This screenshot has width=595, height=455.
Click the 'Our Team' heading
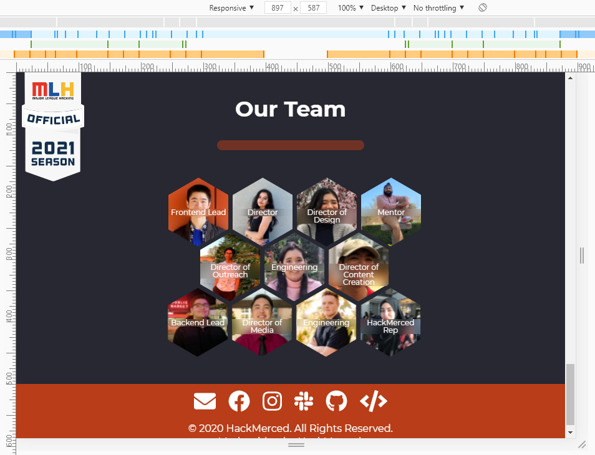click(x=290, y=109)
